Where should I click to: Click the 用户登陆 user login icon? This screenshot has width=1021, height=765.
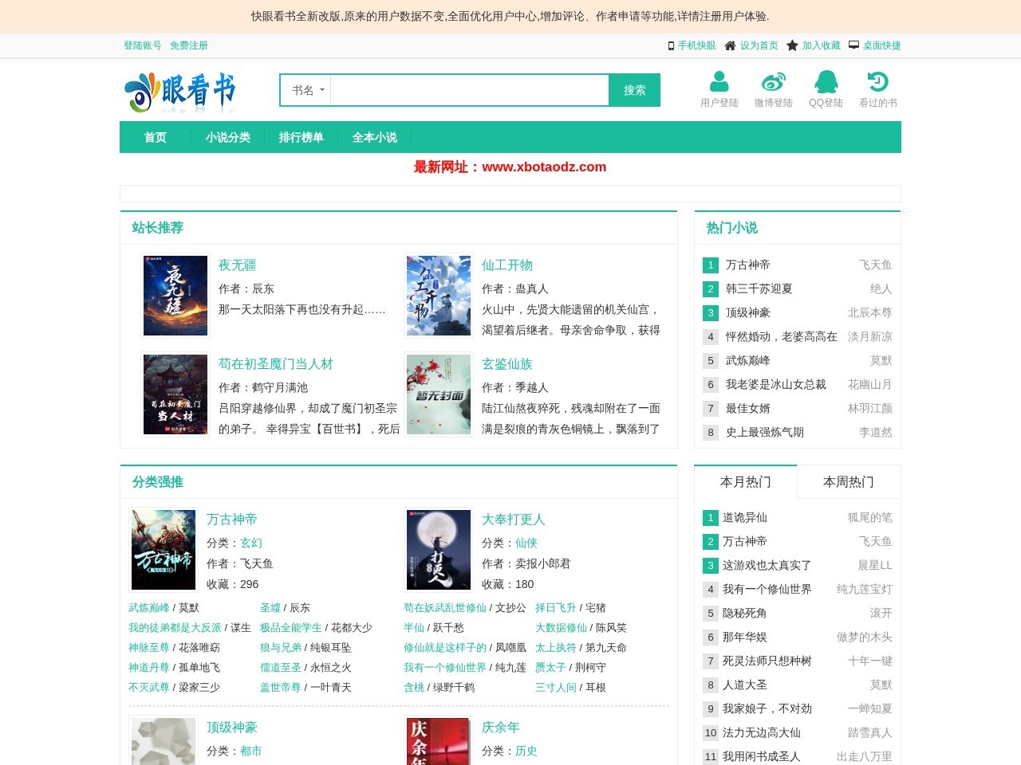719,82
